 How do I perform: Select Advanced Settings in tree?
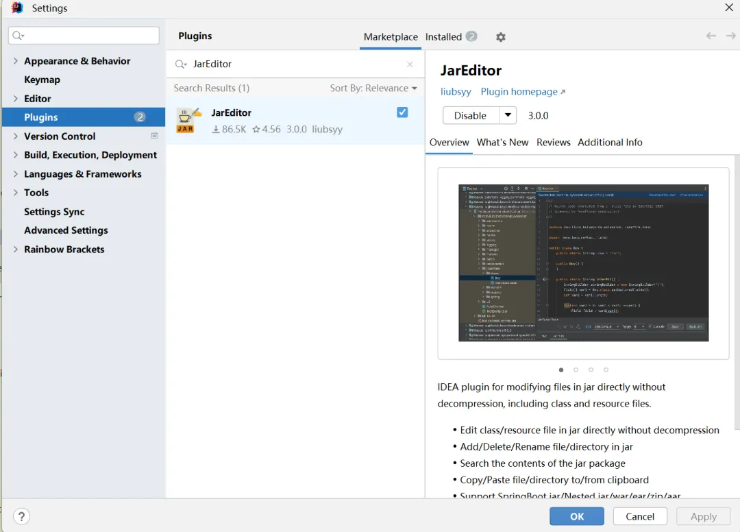coord(66,230)
